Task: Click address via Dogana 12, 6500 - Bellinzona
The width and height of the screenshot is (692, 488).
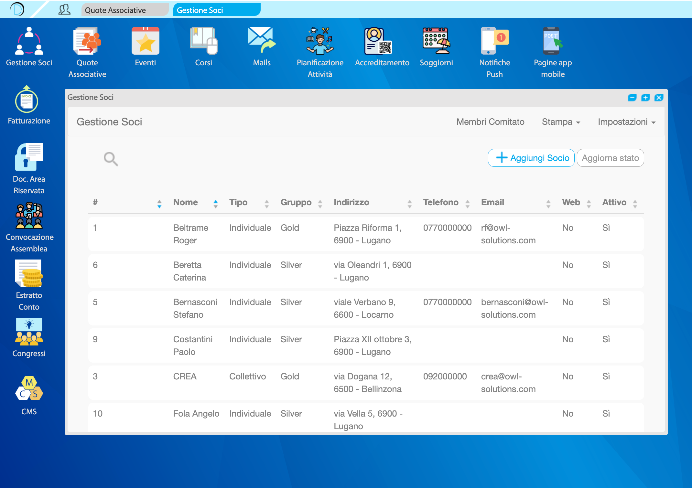Action: (368, 383)
